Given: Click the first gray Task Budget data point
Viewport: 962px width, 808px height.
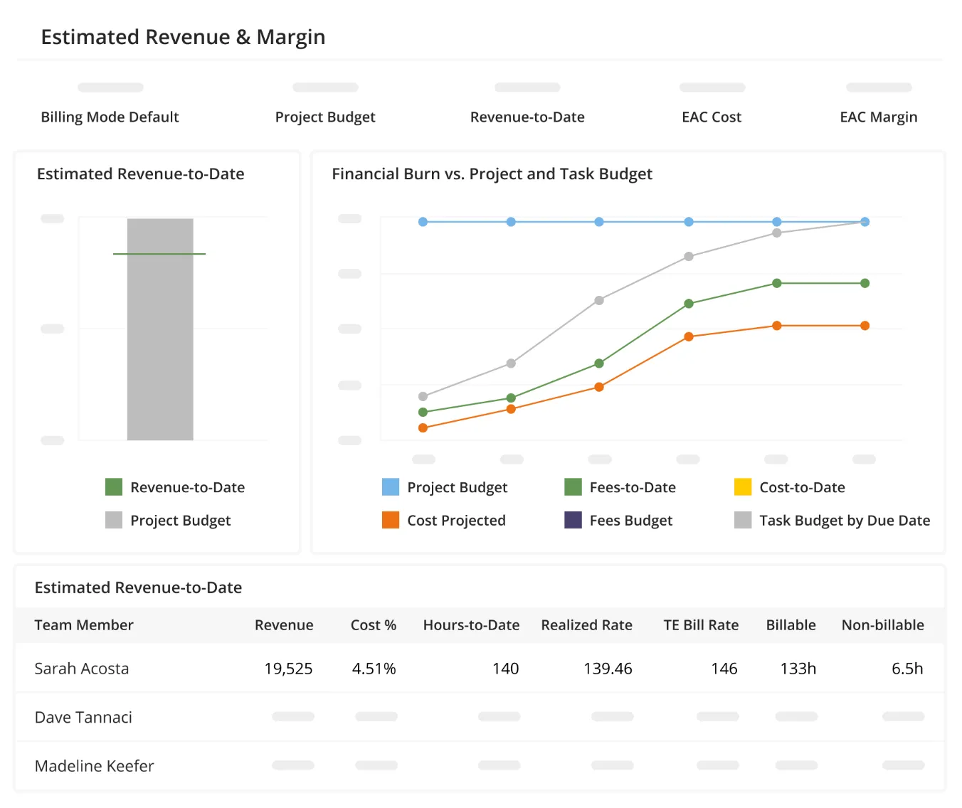Looking at the screenshot, I should 423,396.
